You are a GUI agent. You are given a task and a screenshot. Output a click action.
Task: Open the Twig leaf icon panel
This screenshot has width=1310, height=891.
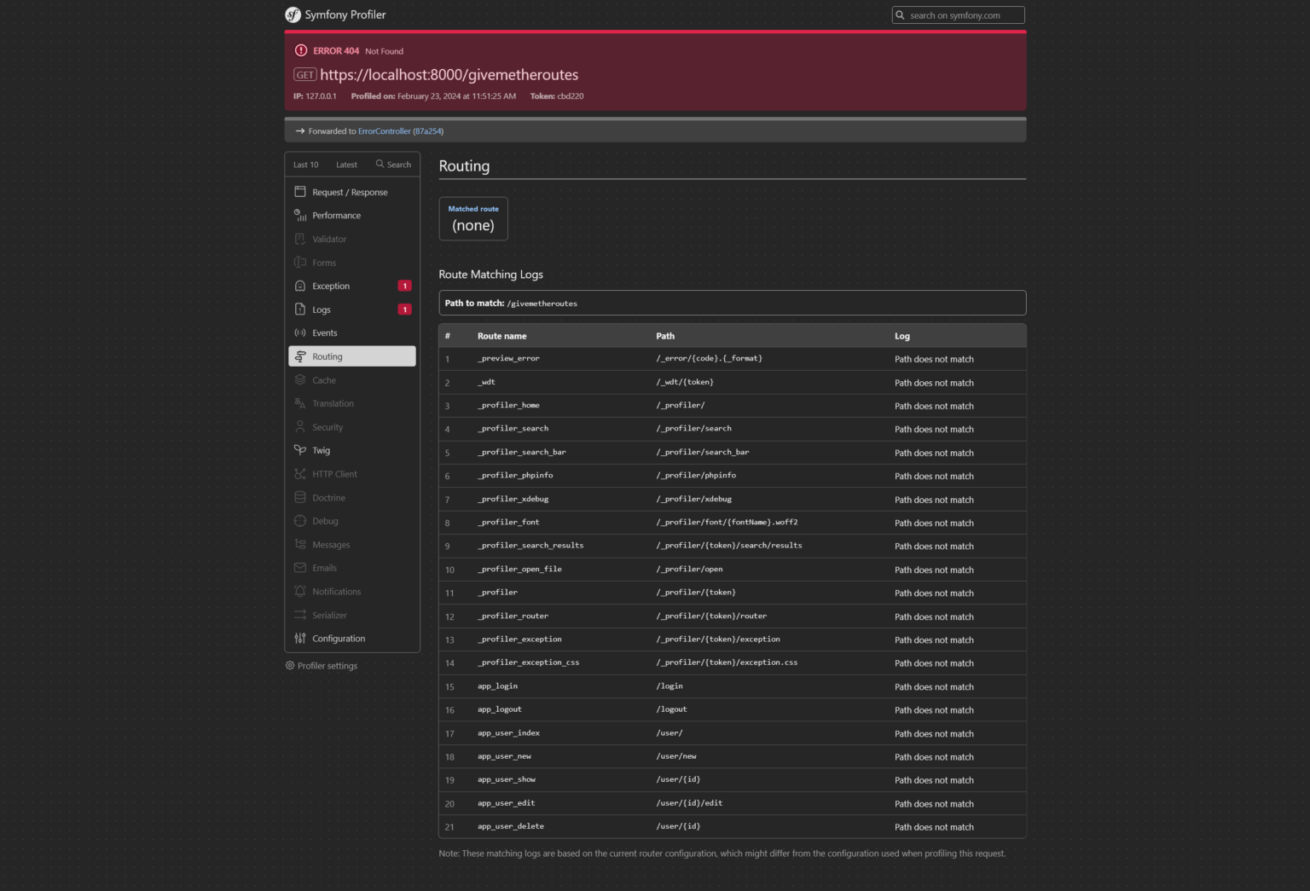click(300, 450)
